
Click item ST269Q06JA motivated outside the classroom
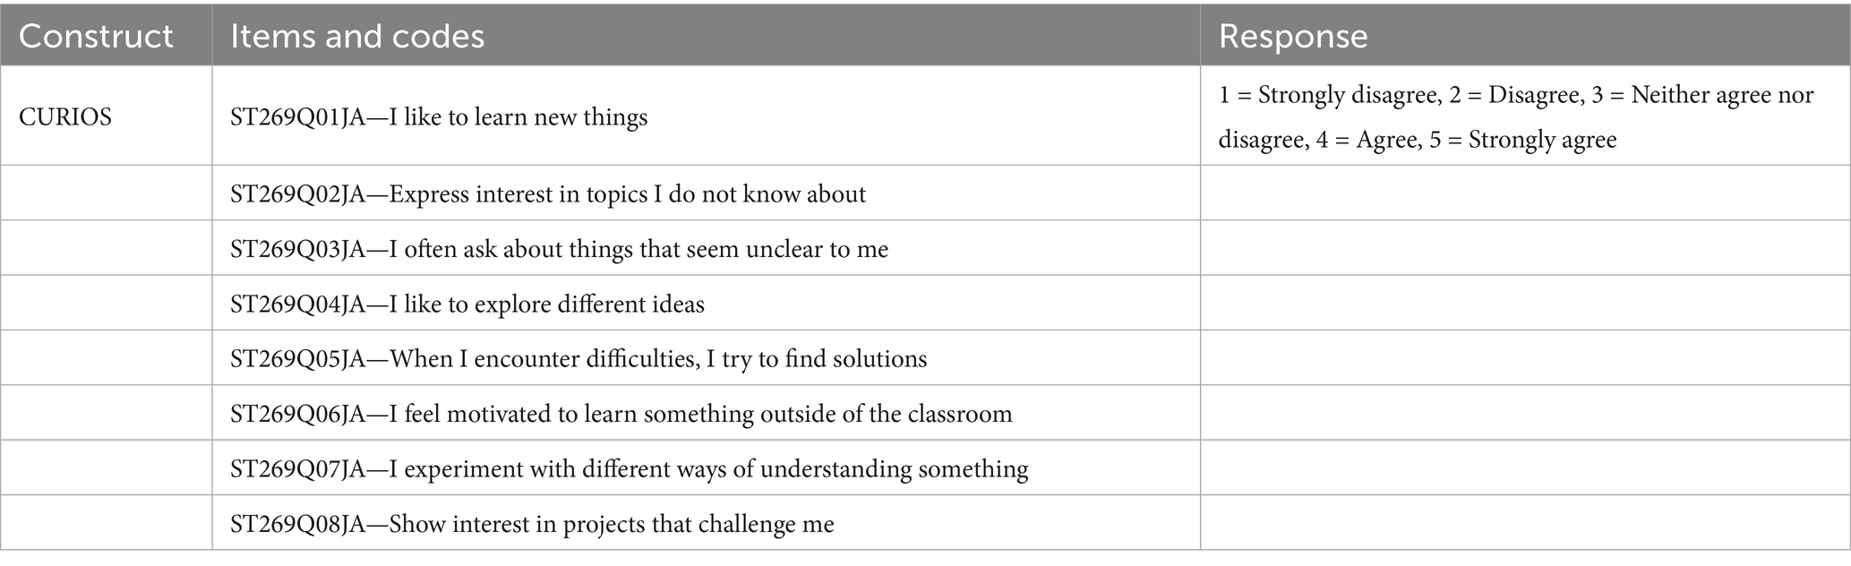click(x=621, y=413)
